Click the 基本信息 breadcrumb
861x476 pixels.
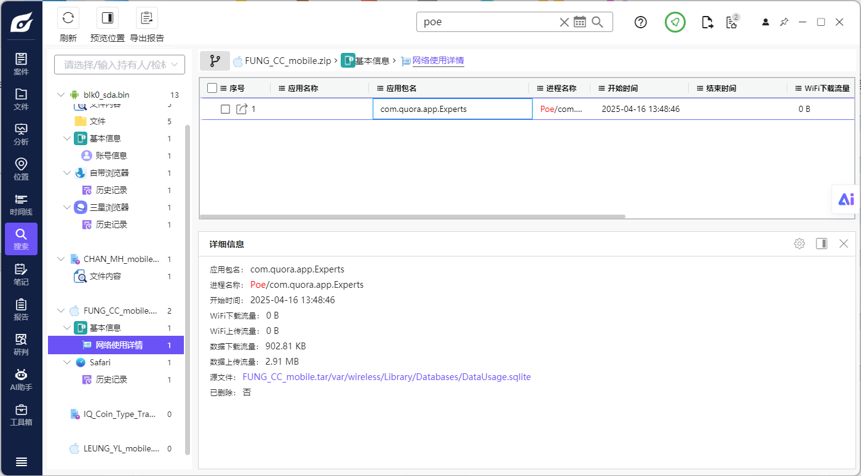[x=365, y=61]
